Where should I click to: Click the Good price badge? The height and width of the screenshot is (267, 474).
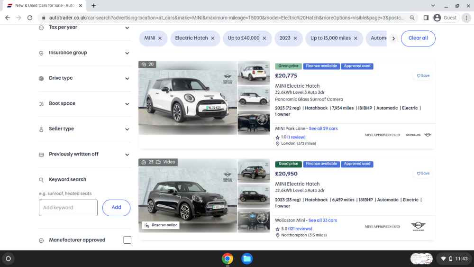[288, 164]
